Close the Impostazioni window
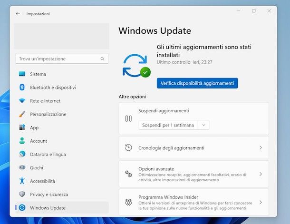This screenshot has width=290, height=224. pos(269,11)
